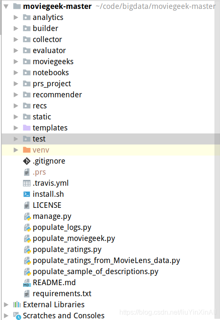Click the shell script icon for install.sh
Viewport: 220px width, 320px height.
click(26, 194)
